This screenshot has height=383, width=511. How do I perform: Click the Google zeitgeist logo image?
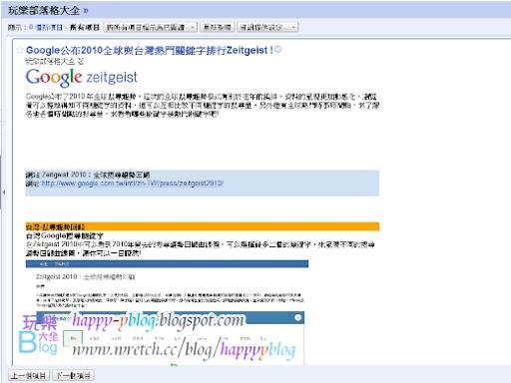82,77
